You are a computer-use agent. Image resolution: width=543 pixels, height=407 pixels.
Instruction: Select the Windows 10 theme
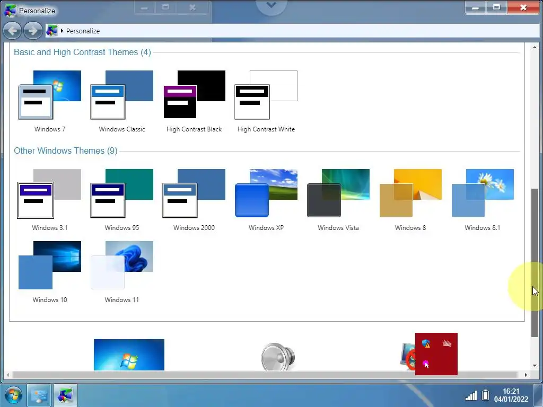[49, 272]
